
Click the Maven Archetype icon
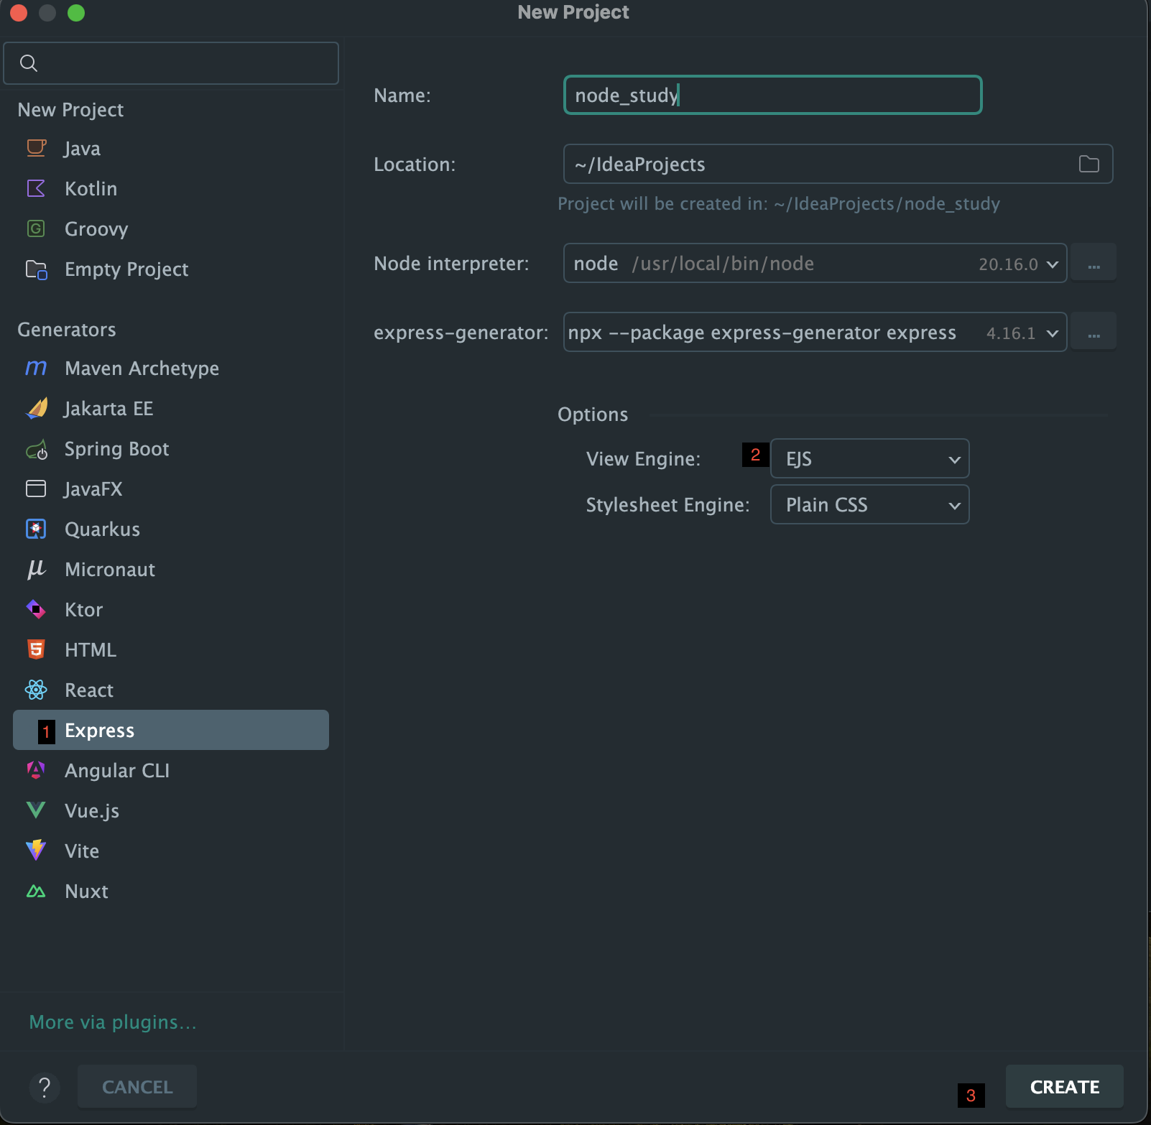(36, 369)
